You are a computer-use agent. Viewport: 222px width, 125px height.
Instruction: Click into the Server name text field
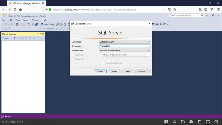click(x=123, y=46)
